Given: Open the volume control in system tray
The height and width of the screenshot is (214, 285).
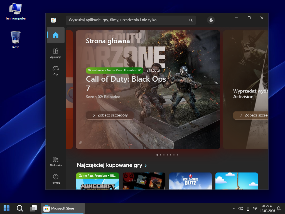Looking at the screenshot, I should click(241, 208).
